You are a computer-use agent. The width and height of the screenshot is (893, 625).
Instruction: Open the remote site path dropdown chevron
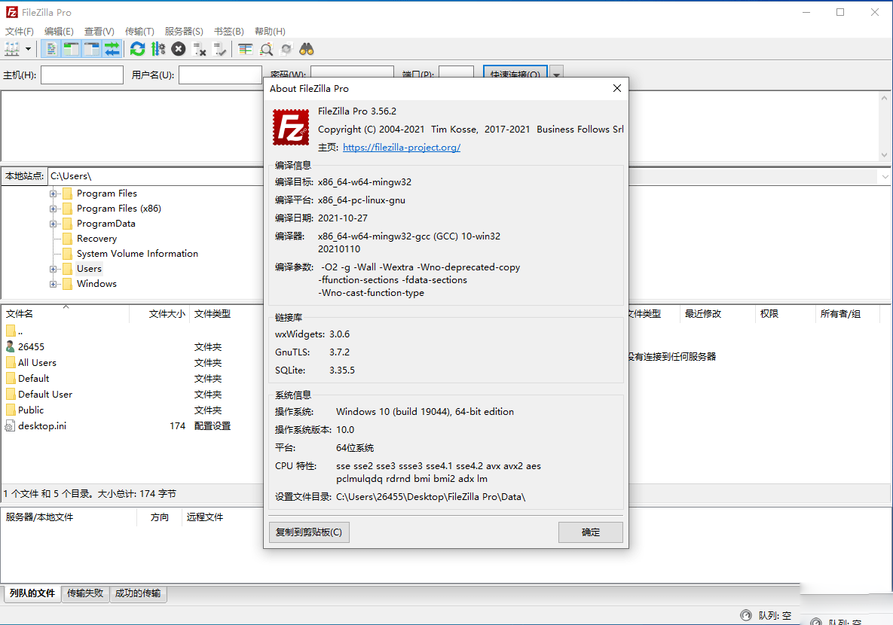pyautogui.click(x=885, y=176)
